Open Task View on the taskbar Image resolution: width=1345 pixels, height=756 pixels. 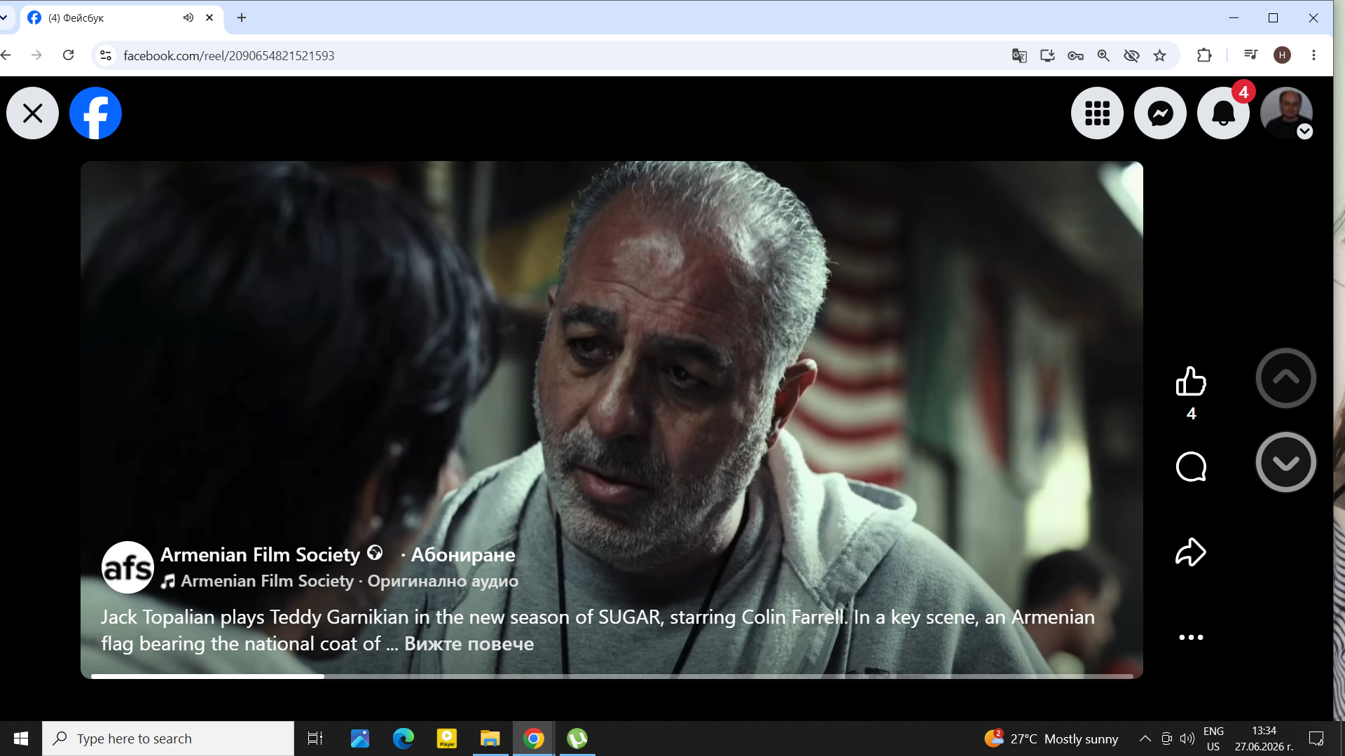pyautogui.click(x=315, y=738)
